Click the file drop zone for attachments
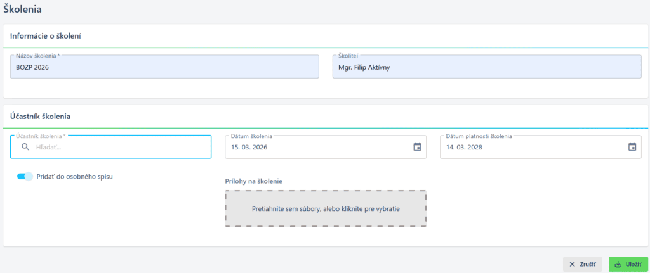 pyautogui.click(x=326, y=208)
